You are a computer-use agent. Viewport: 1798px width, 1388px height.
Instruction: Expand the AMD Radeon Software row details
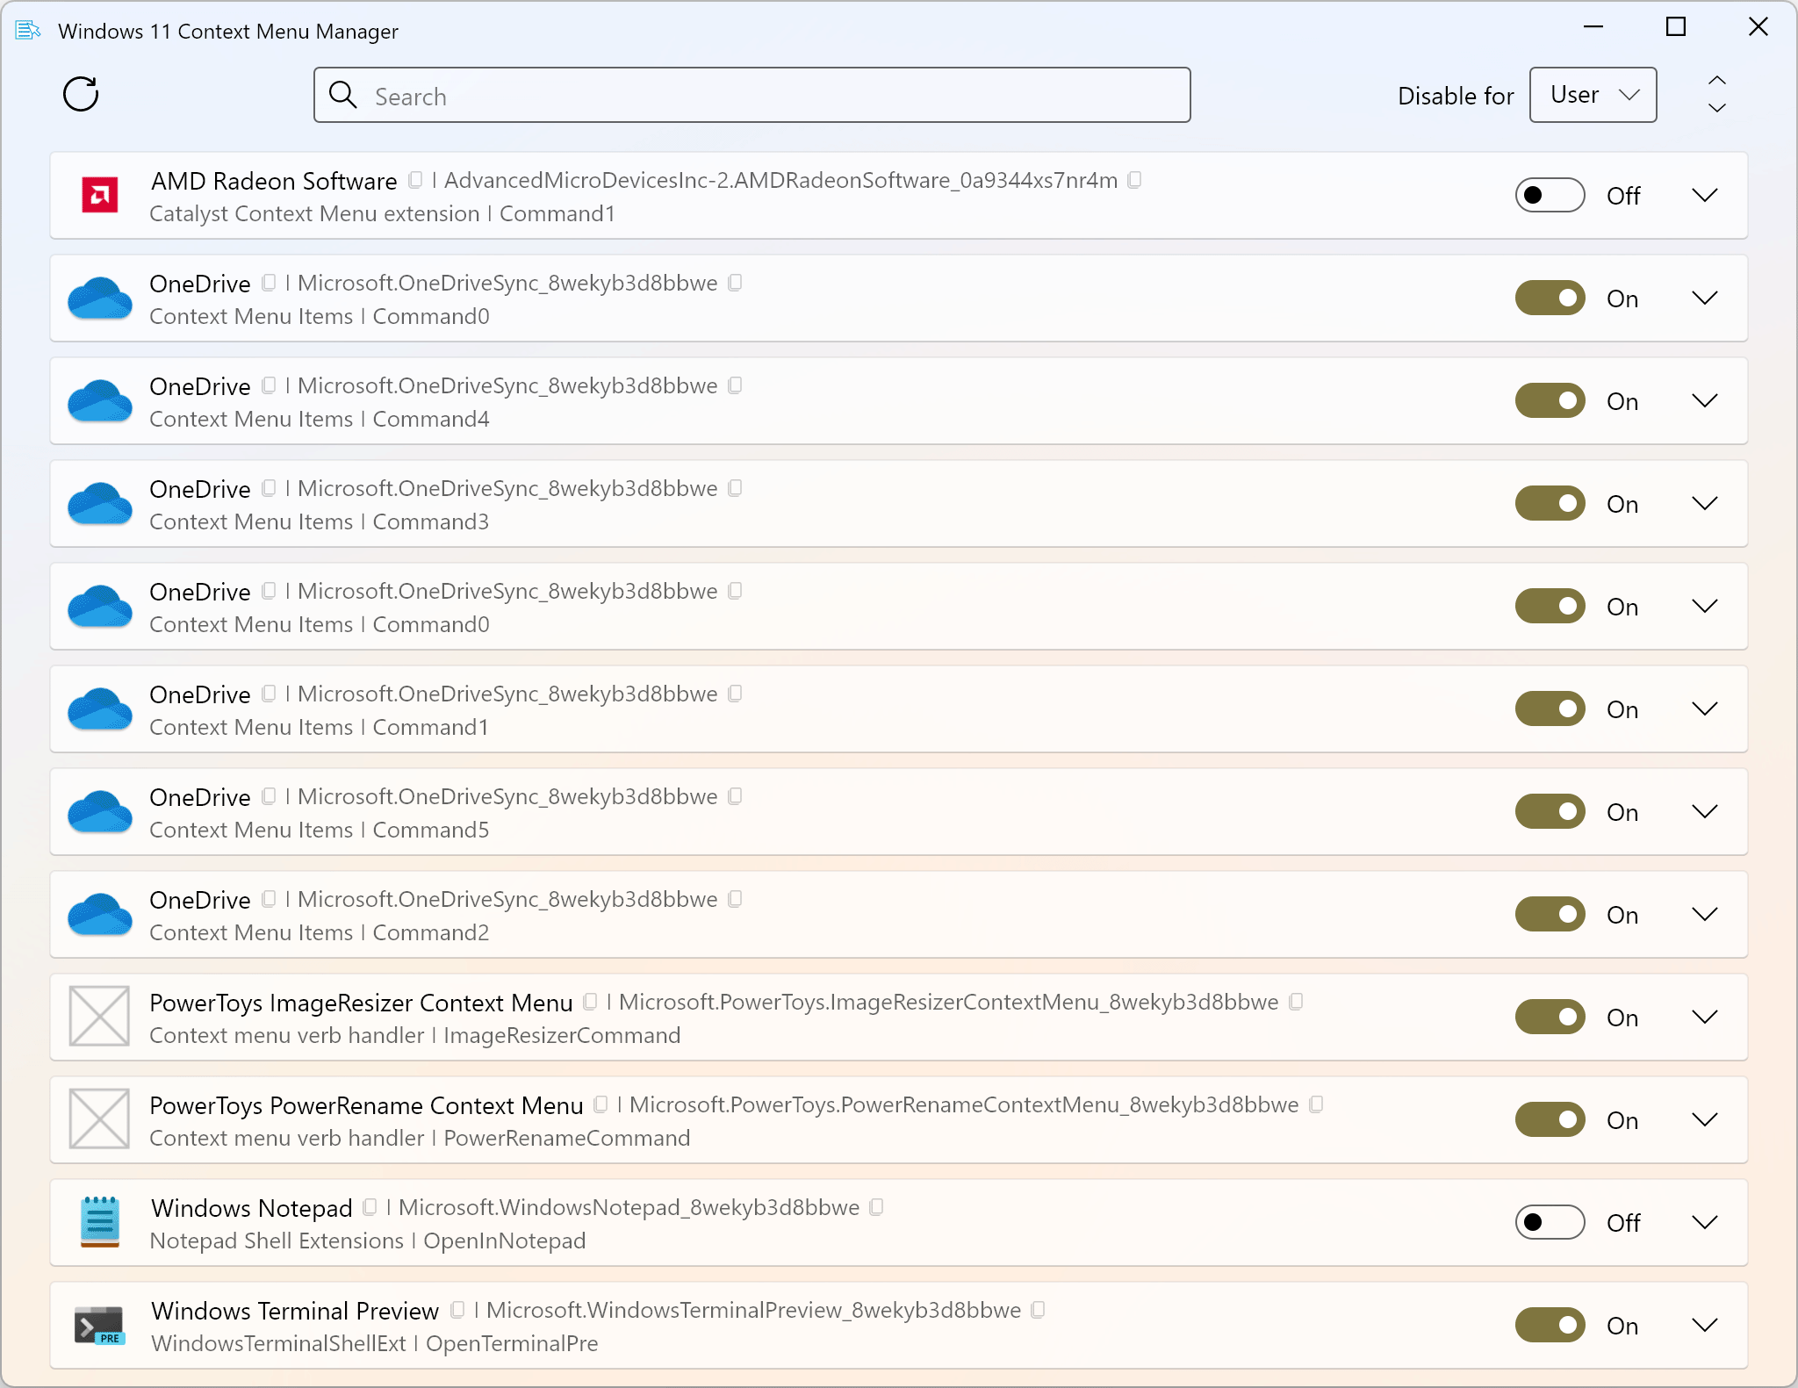1705,195
